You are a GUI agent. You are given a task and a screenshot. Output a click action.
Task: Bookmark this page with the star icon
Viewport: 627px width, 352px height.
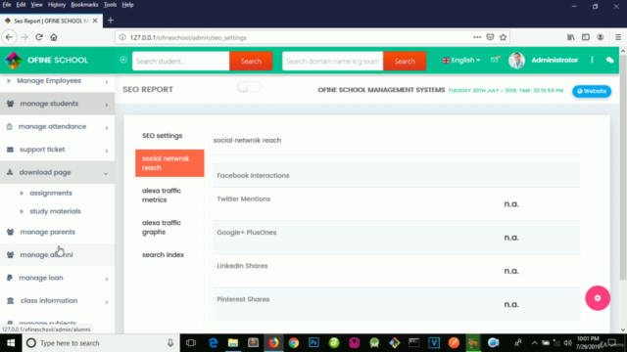coord(503,37)
